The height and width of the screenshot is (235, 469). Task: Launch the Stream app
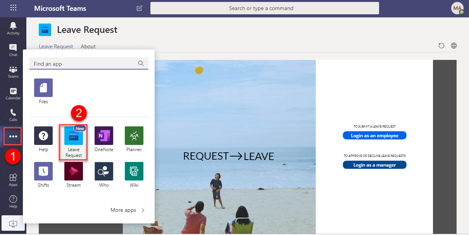73,171
